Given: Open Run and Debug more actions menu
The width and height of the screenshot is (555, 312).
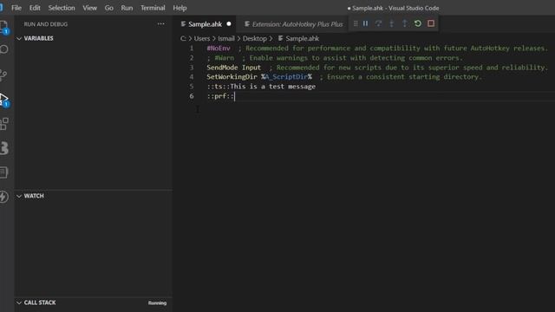Looking at the screenshot, I should pyautogui.click(x=160, y=24).
